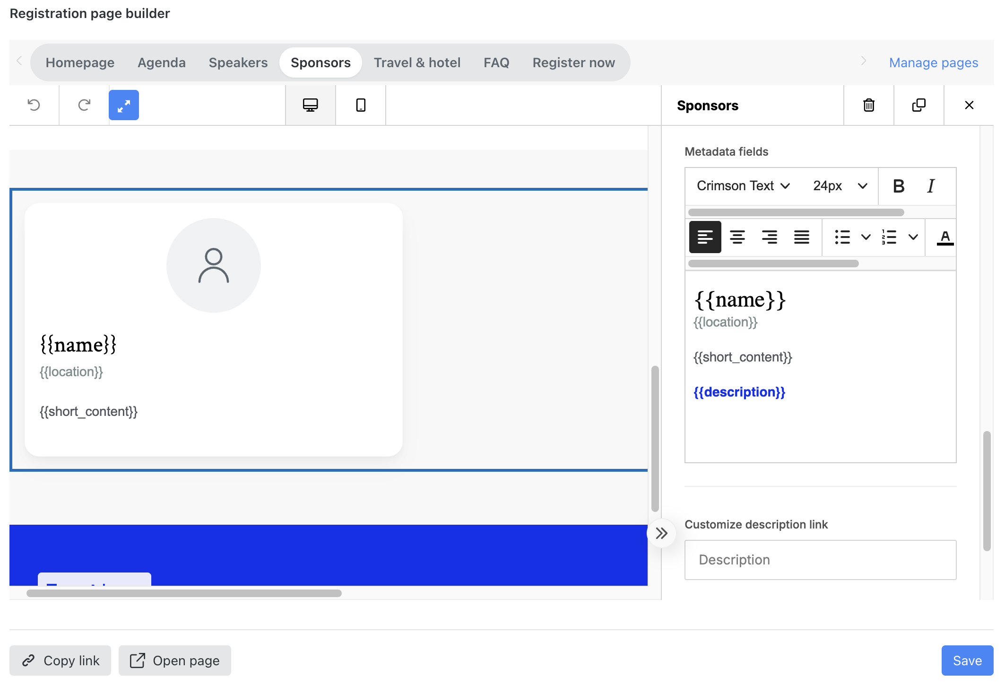Select the Sponsors tab
This screenshot has height=687, width=1005.
(321, 62)
